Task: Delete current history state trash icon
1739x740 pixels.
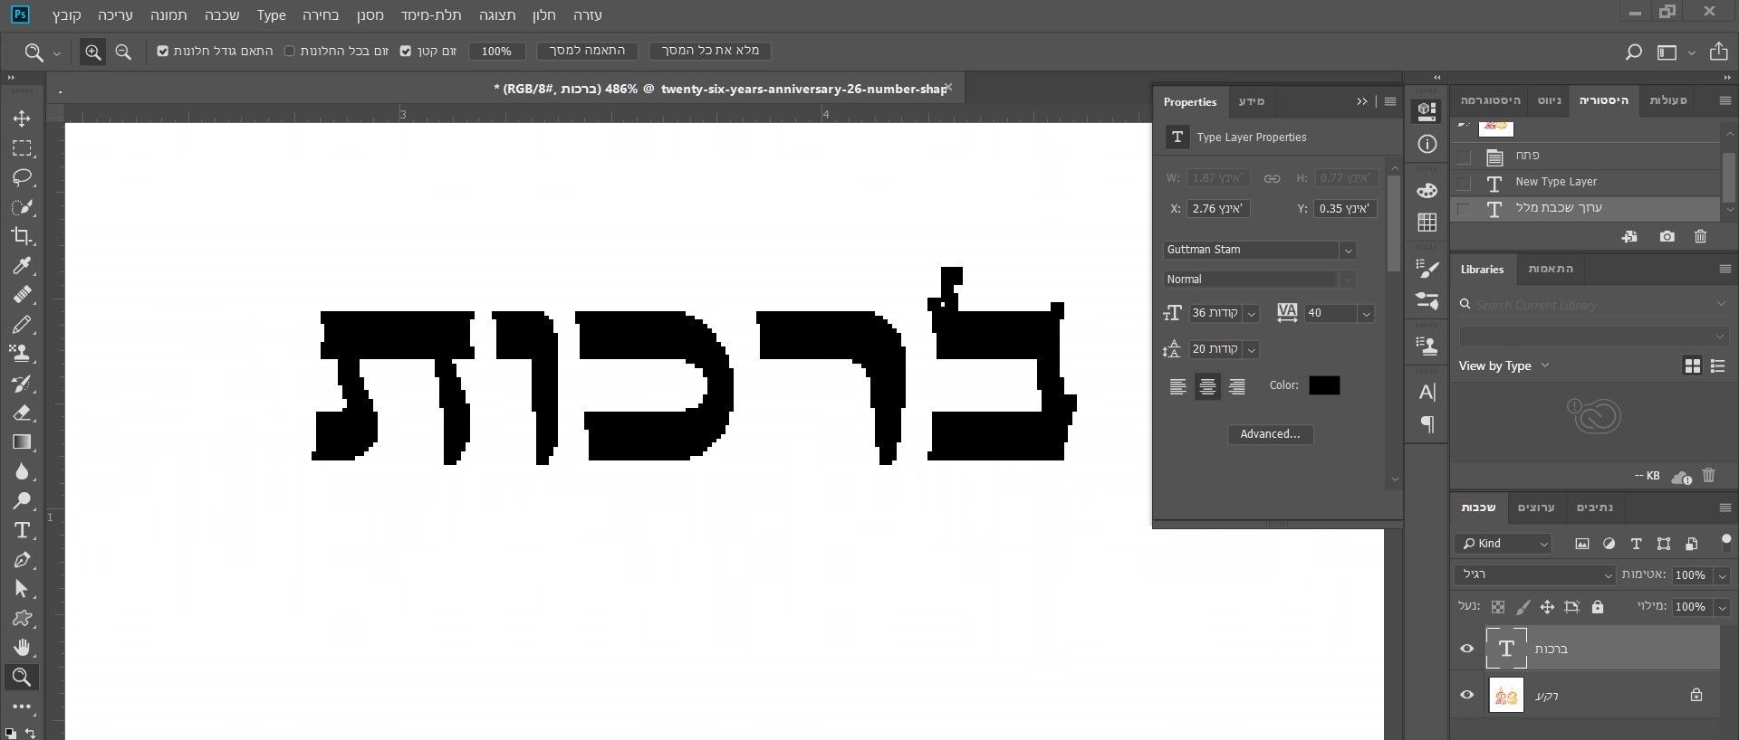Action: pyautogui.click(x=1700, y=236)
